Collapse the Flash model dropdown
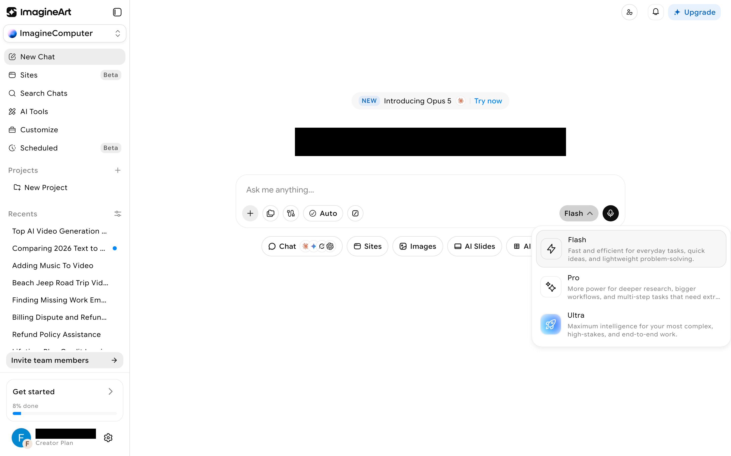Screen dimensions: 731x456 [x=578, y=213]
